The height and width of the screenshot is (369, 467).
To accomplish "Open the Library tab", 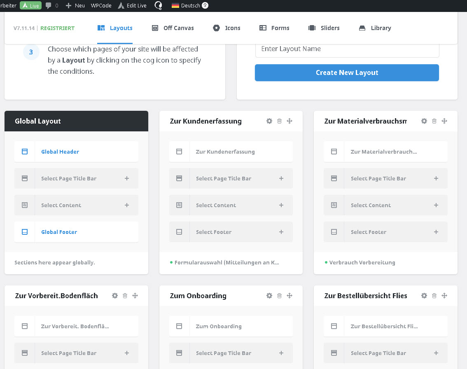I will pos(375,28).
